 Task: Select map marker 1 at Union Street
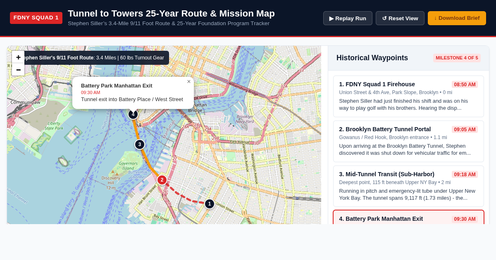pos(210,204)
